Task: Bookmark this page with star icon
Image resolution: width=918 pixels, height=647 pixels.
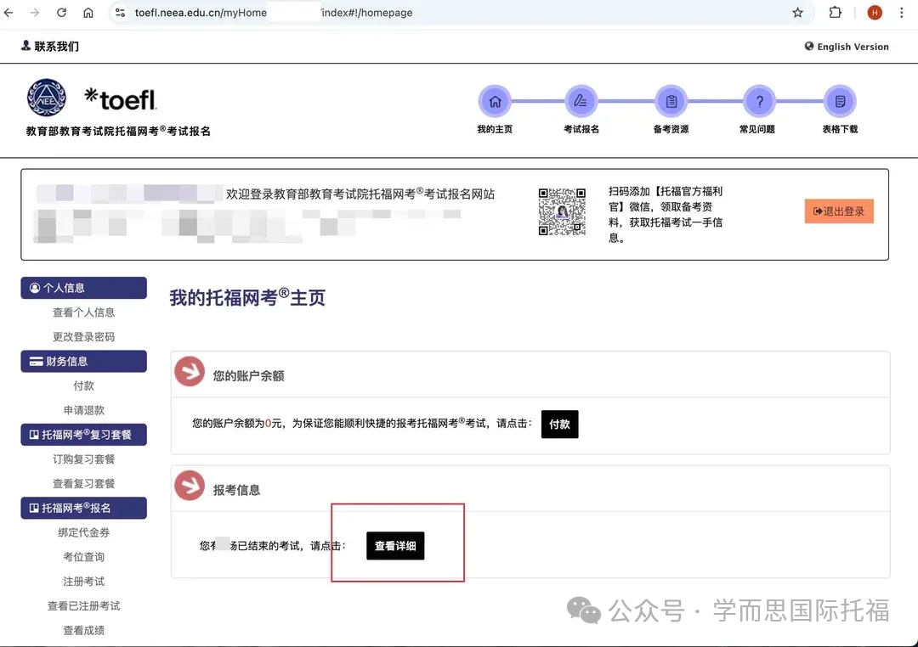Action: coord(797,13)
